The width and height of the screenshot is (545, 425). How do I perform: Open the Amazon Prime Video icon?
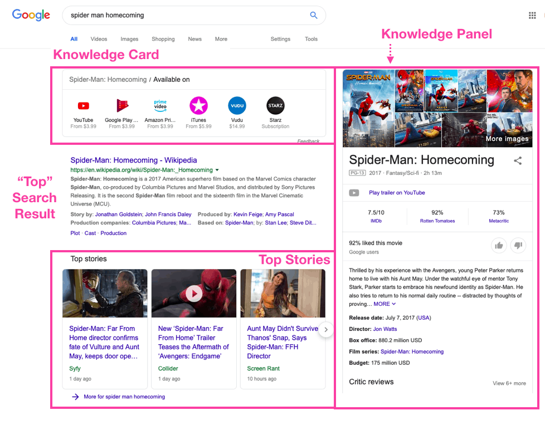tap(160, 106)
